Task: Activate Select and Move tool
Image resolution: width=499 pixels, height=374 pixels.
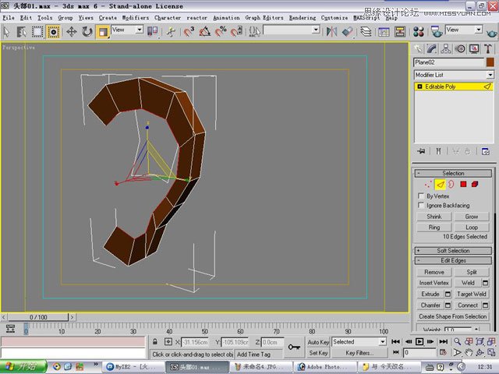Action: tap(71, 32)
